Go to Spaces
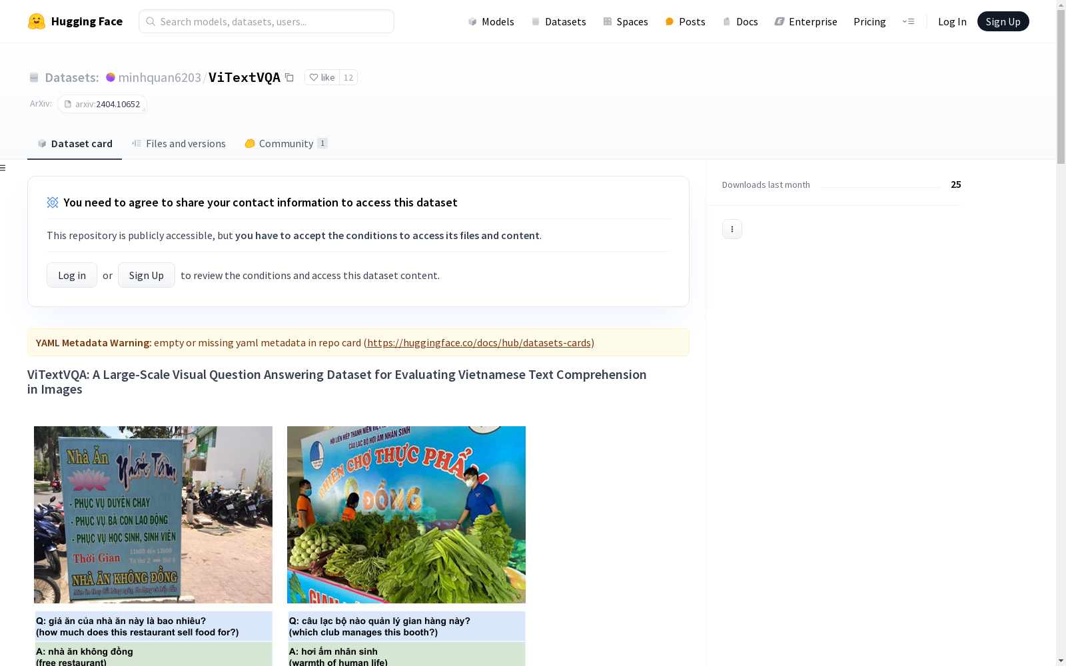The image size is (1066, 666). tap(625, 21)
